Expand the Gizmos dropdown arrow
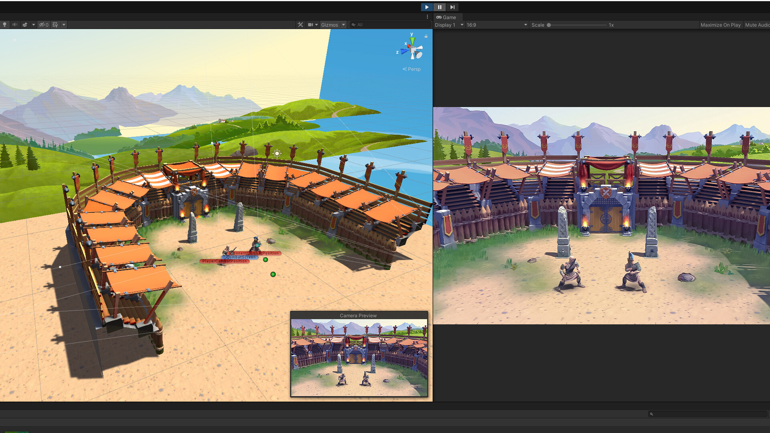770x433 pixels. (x=344, y=25)
